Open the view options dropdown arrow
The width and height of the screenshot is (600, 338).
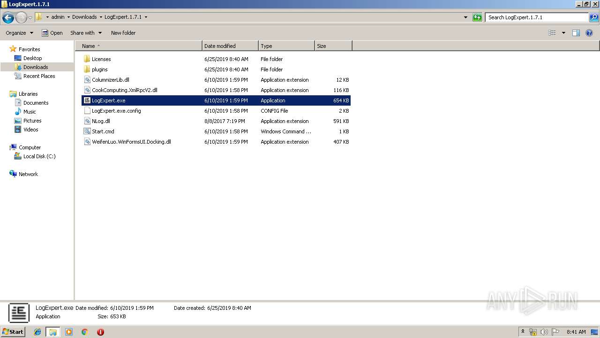(x=563, y=33)
